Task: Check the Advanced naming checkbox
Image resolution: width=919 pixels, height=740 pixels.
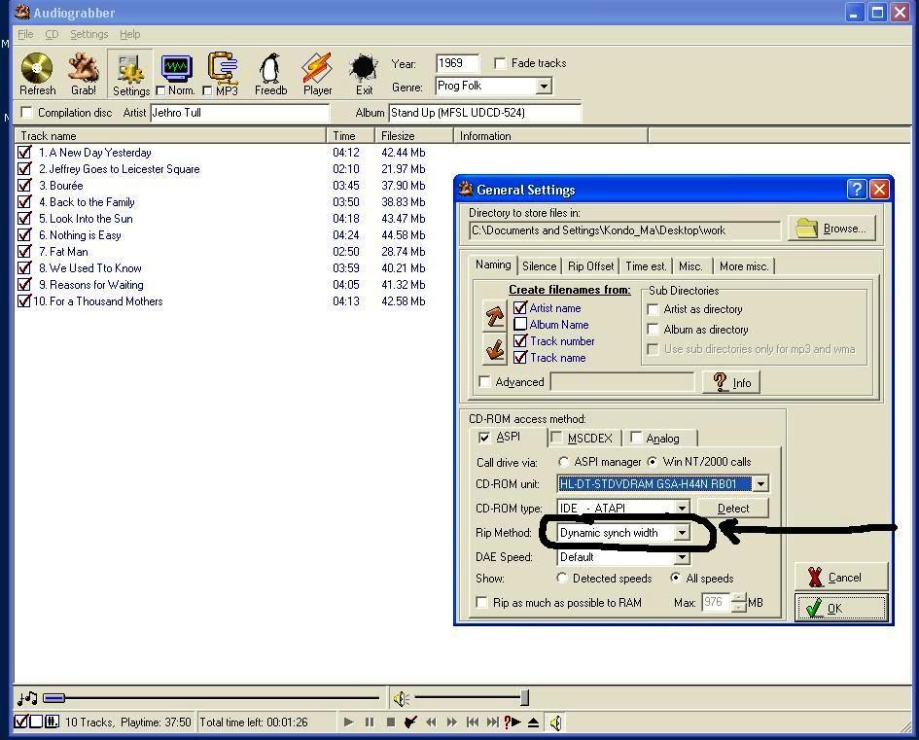Action: [x=484, y=382]
